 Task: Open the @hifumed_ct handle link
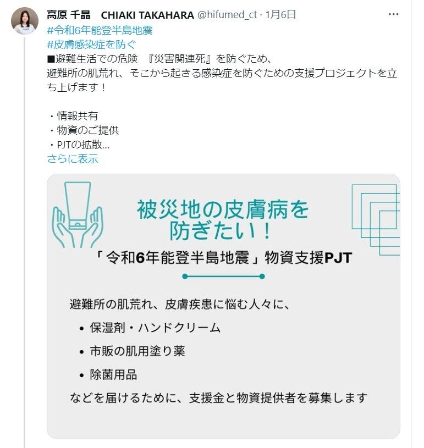click(x=227, y=15)
